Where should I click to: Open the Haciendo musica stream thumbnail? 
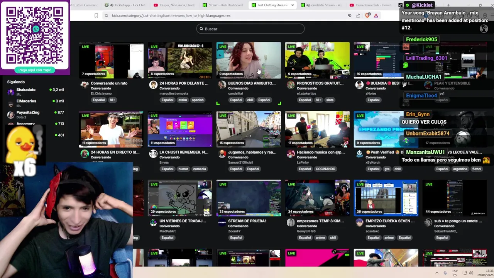pyautogui.click(x=317, y=129)
